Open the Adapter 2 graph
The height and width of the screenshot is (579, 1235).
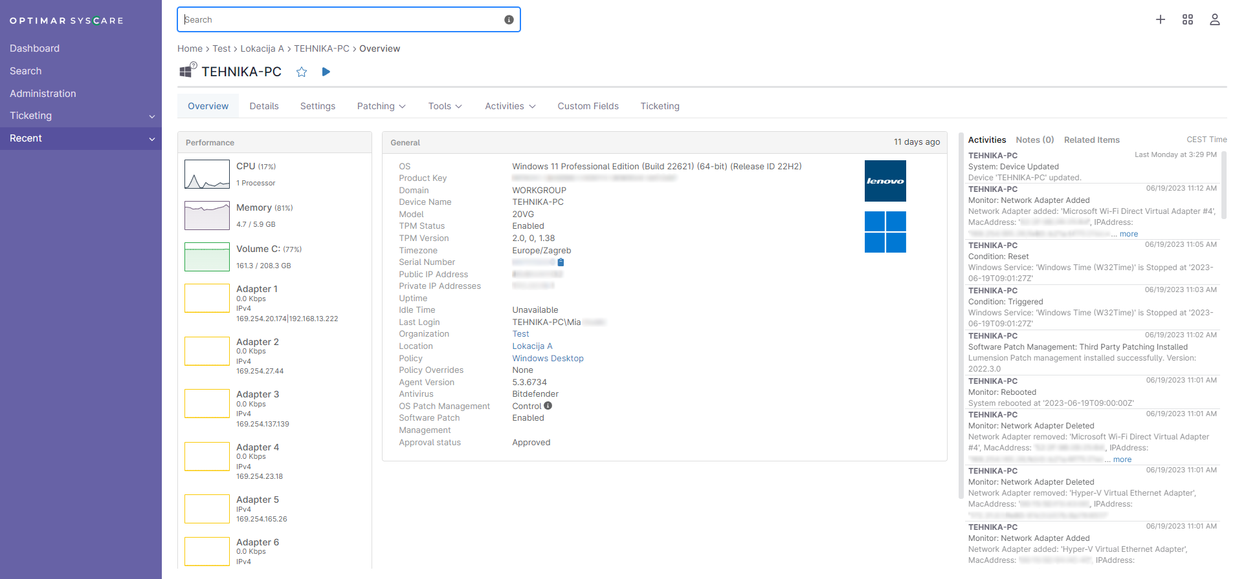(207, 351)
